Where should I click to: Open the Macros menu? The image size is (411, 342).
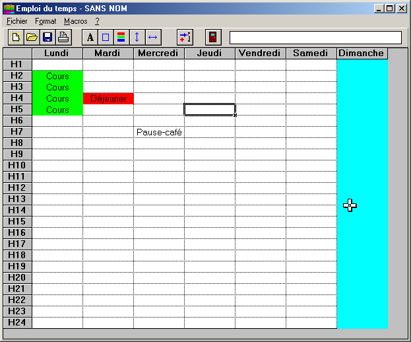[75, 21]
